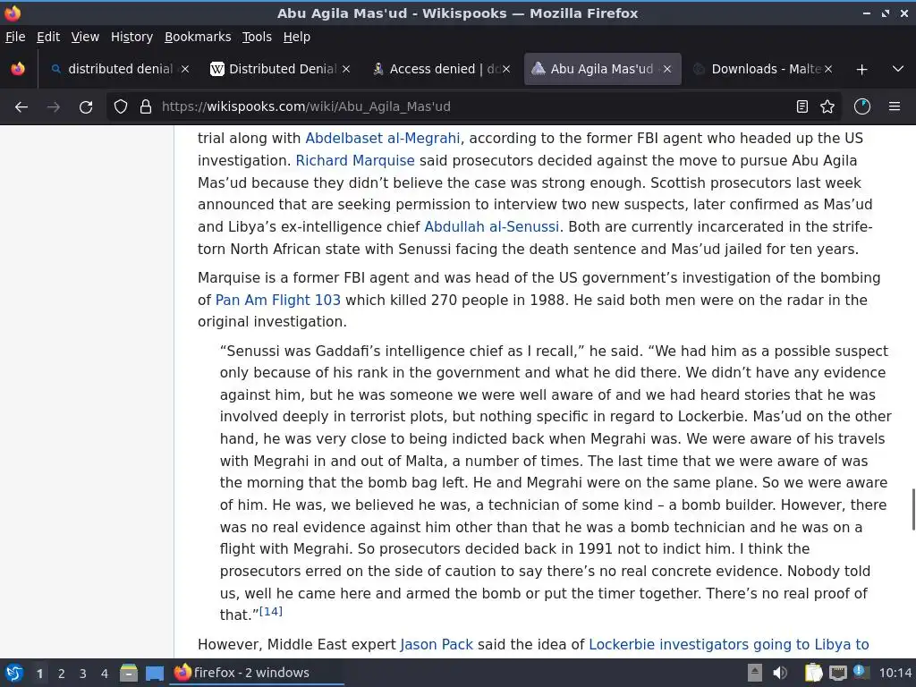The image size is (916, 687).
Task: Switch to workspace 1
Action: [x=39, y=674]
